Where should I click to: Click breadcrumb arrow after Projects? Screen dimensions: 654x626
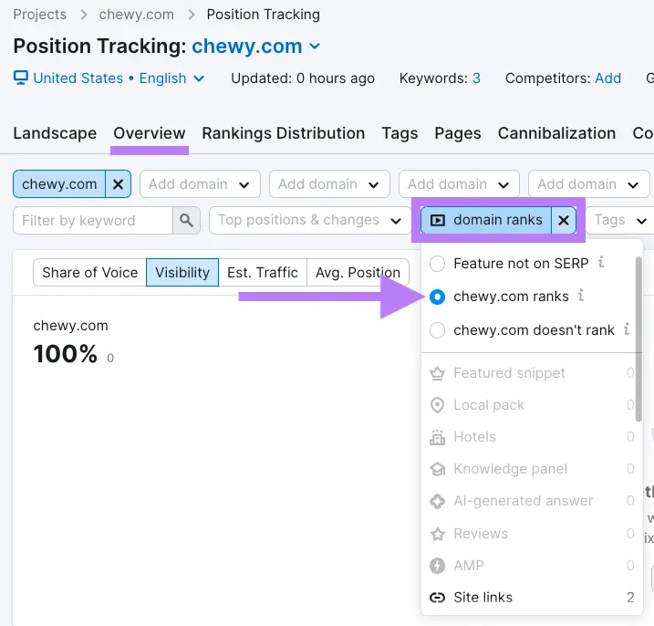coord(84,15)
